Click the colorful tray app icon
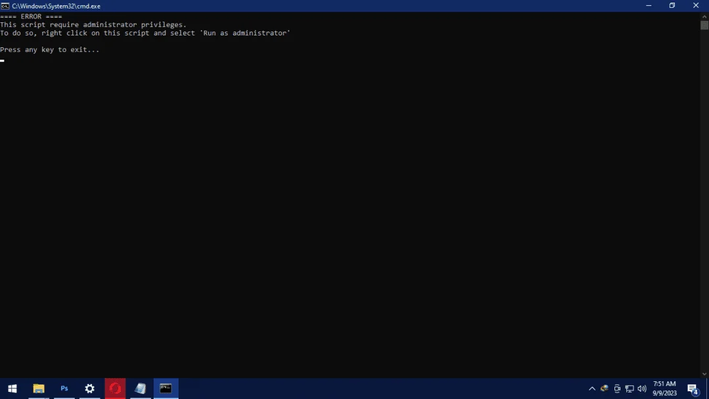 pyautogui.click(x=605, y=388)
